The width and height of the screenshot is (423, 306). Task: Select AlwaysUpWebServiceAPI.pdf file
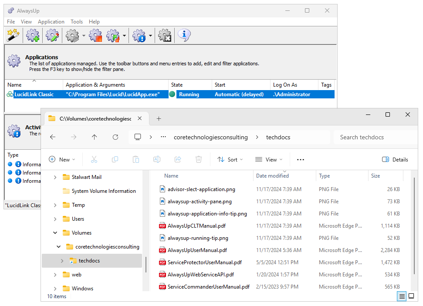[196, 275]
